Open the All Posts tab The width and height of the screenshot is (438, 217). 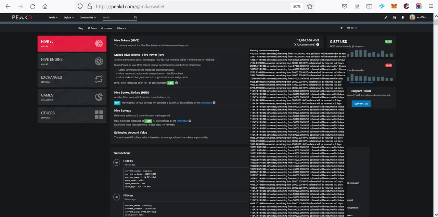click(x=92, y=28)
